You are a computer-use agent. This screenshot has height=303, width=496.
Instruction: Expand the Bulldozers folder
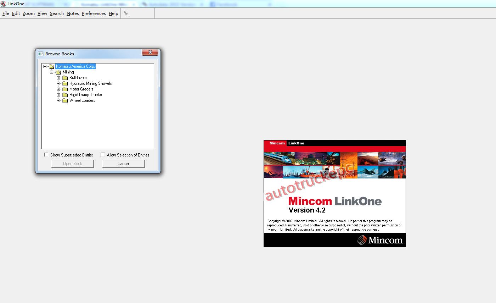coord(58,78)
